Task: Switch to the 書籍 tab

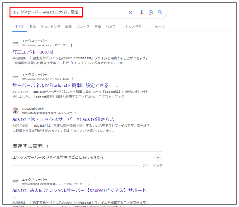Action: click(98, 27)
